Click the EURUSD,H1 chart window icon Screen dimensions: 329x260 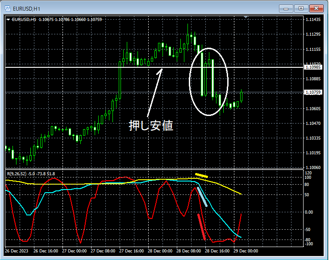(x=8, y=8)
